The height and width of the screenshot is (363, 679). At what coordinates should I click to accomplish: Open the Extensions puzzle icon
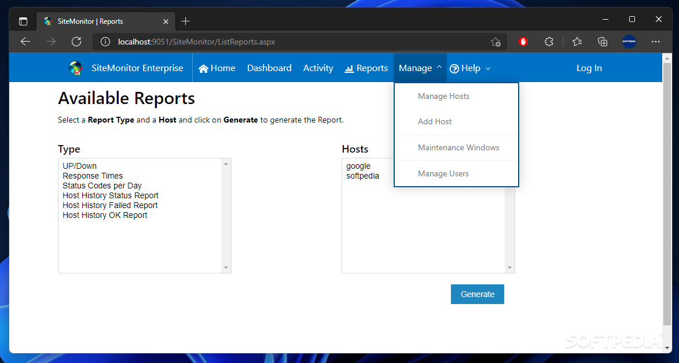(x=549, y=42)
